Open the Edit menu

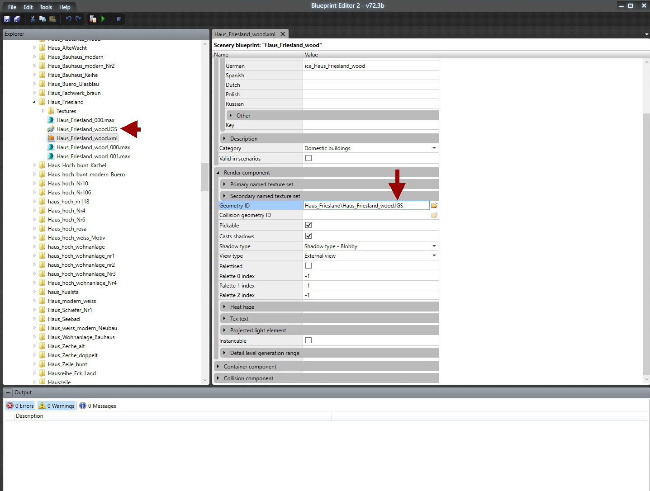pos(28,7)
